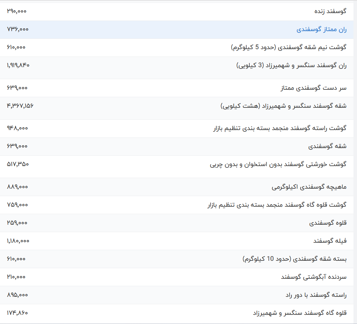Select 'سردنده آبگوشتی گوسفند' row
This screenshot has width=357, height=324.
pos(314,277)
